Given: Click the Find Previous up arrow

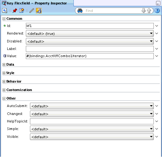Looking at the screenshot, I should tap(149, 11).
